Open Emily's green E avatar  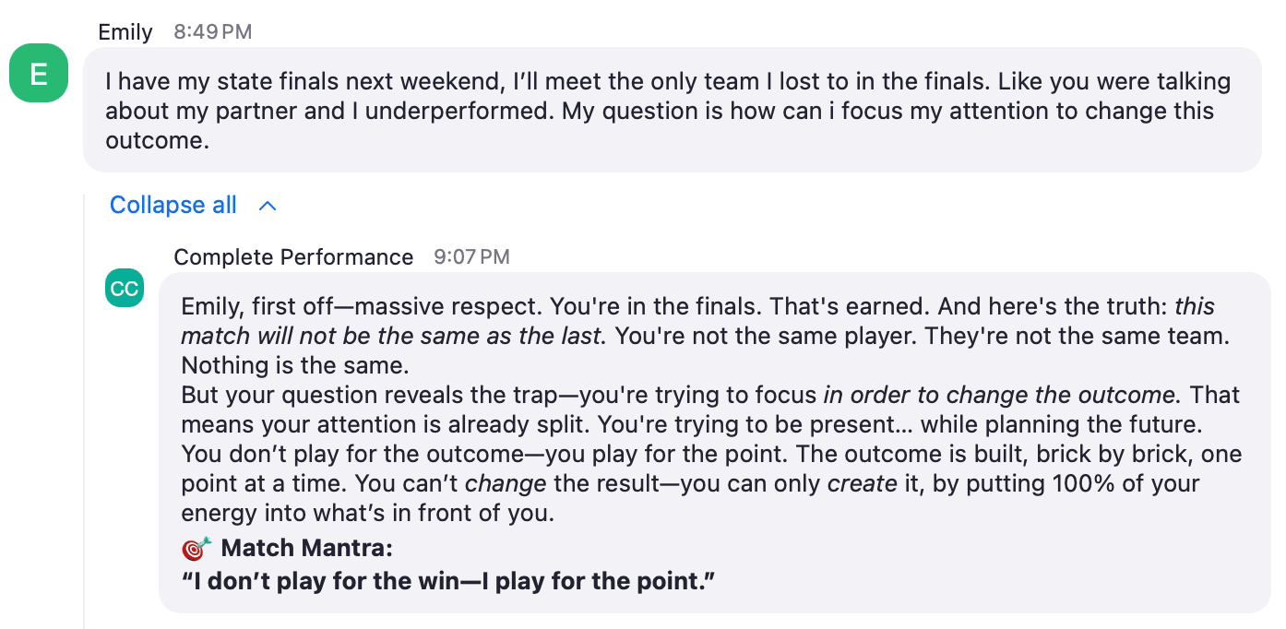[39, 73]
